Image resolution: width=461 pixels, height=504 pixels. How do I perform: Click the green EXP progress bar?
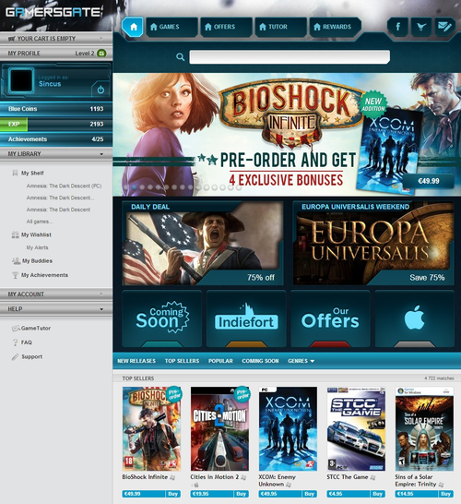(x=14, y=124)
